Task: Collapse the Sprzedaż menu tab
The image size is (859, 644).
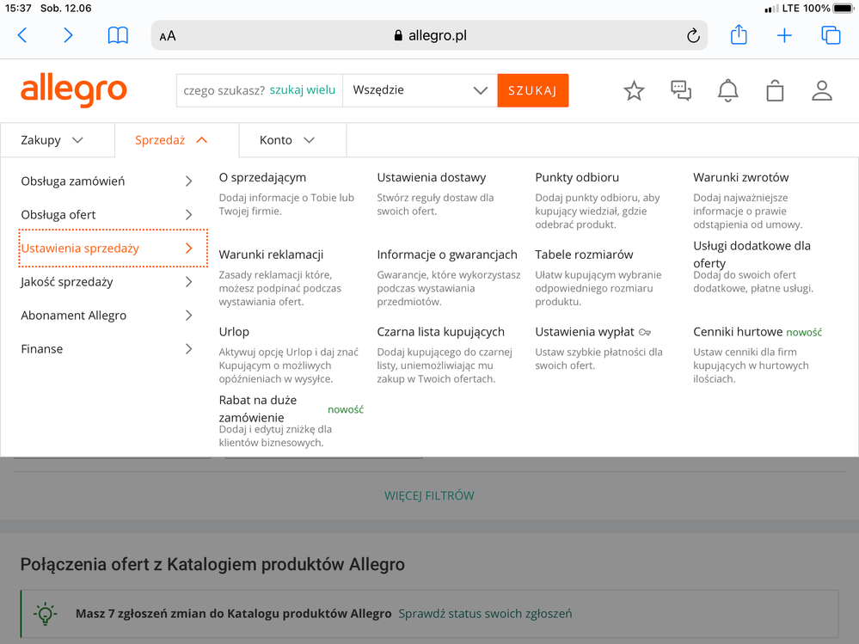Action: (170, 140)
